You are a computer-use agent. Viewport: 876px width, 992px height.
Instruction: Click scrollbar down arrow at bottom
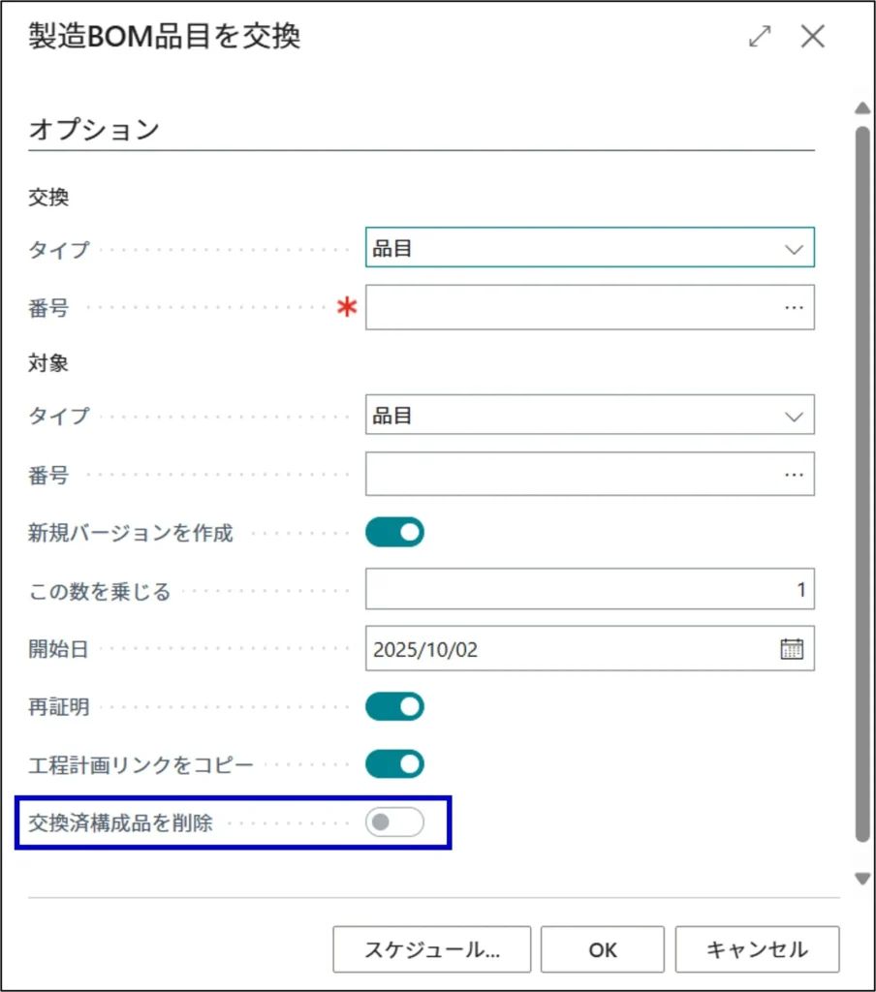861,879
